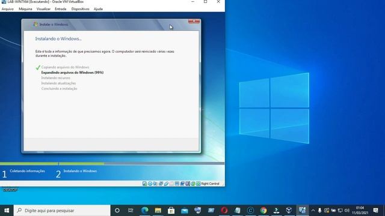This screenshot has width=385, height=216.
Task: Open the Entrada menu
Action: point(60,9)
